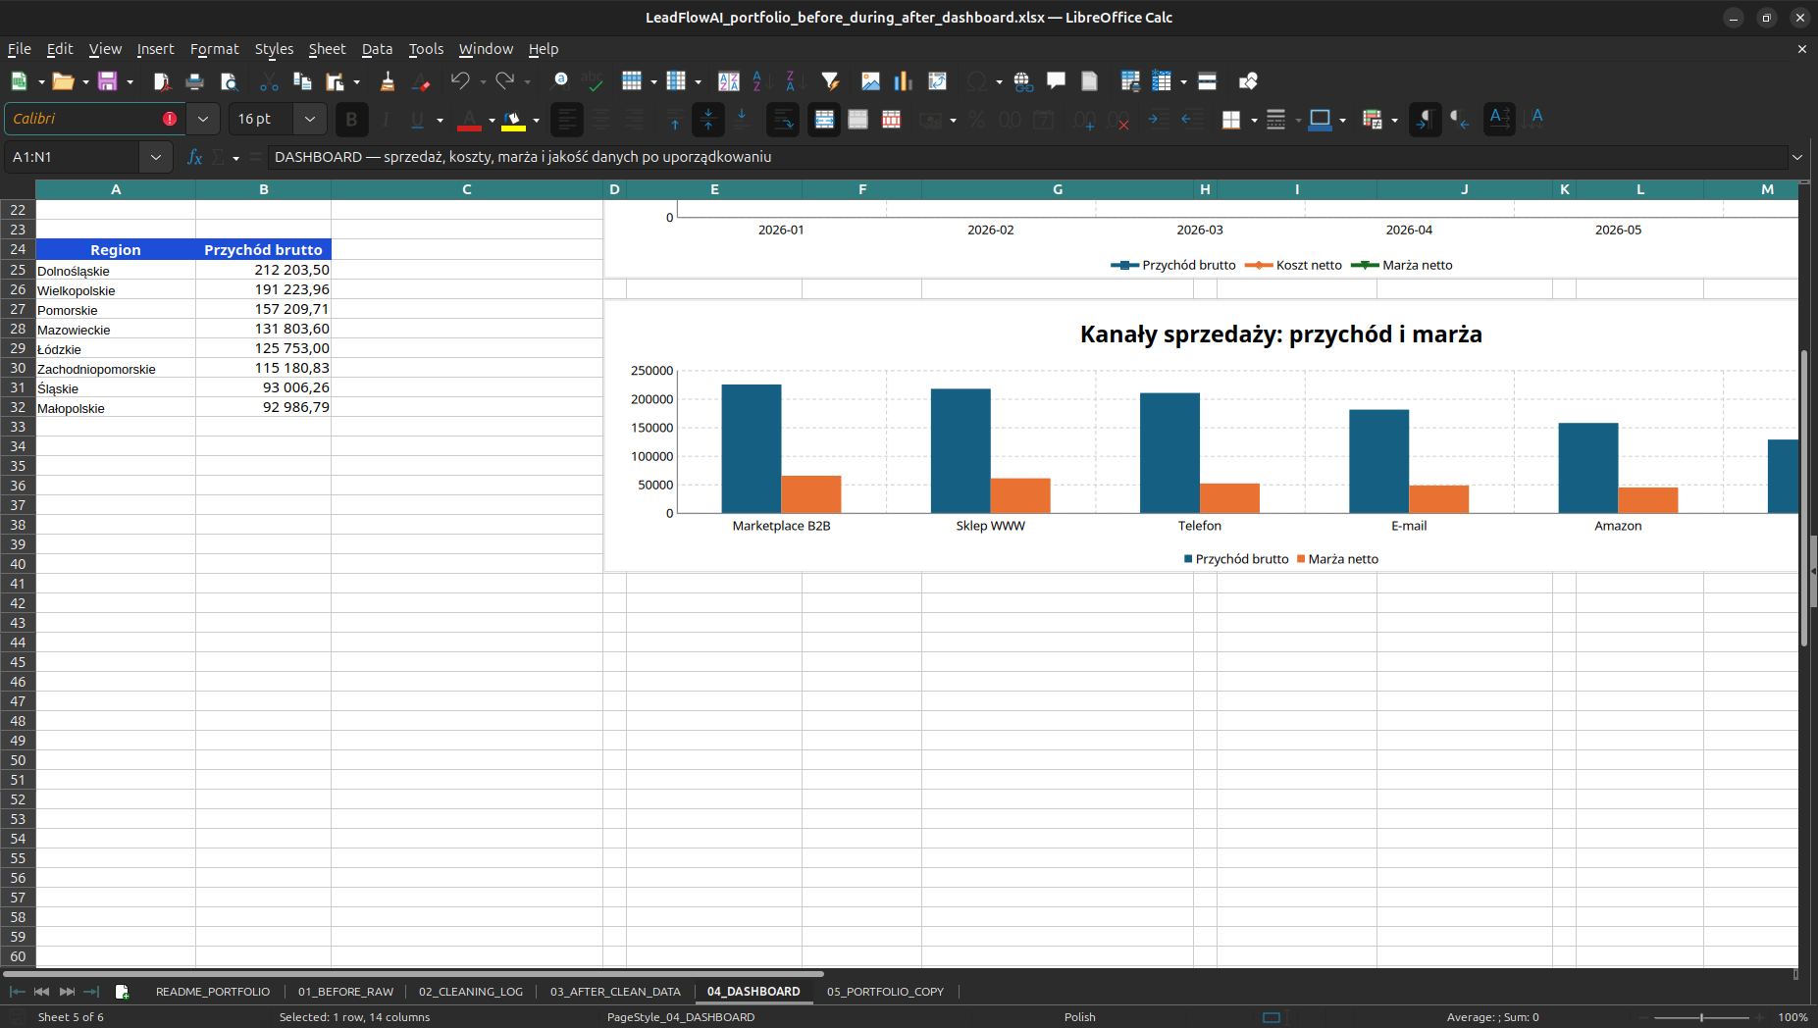The image size is (1818, 1028).
Task: Click the Print icon in toolbar
Action: pos(194,81)
